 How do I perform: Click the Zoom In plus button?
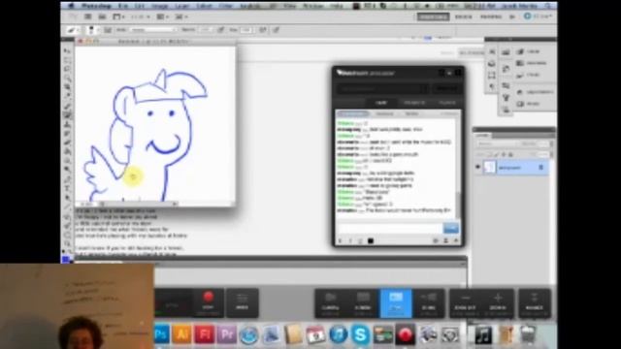click(x=498, y=303)
